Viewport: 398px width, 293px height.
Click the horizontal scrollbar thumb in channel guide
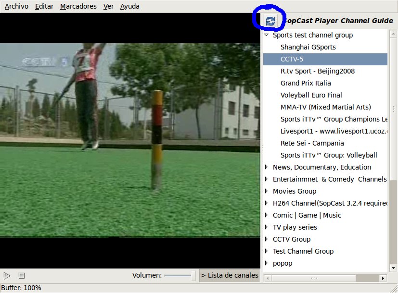click(314, 278)
